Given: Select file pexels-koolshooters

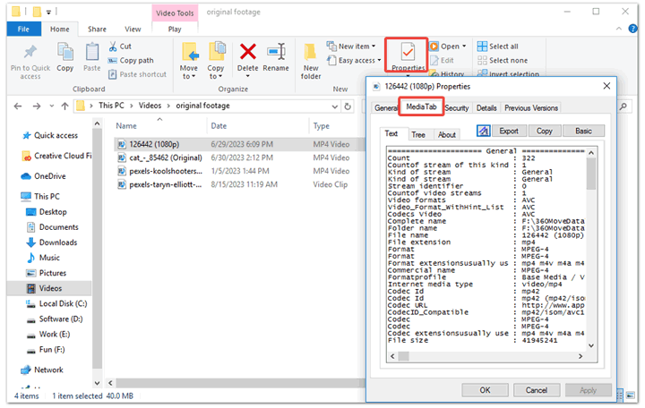Looking at the screenshot, I should 166,171.
